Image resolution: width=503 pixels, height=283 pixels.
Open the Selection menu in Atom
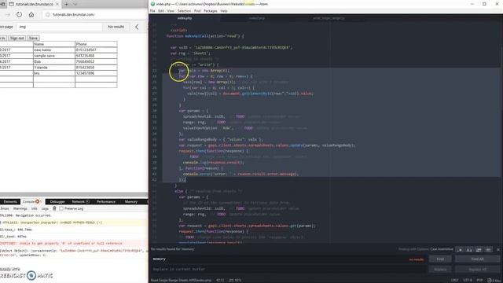pyautogui.click(x=184, y=11)
